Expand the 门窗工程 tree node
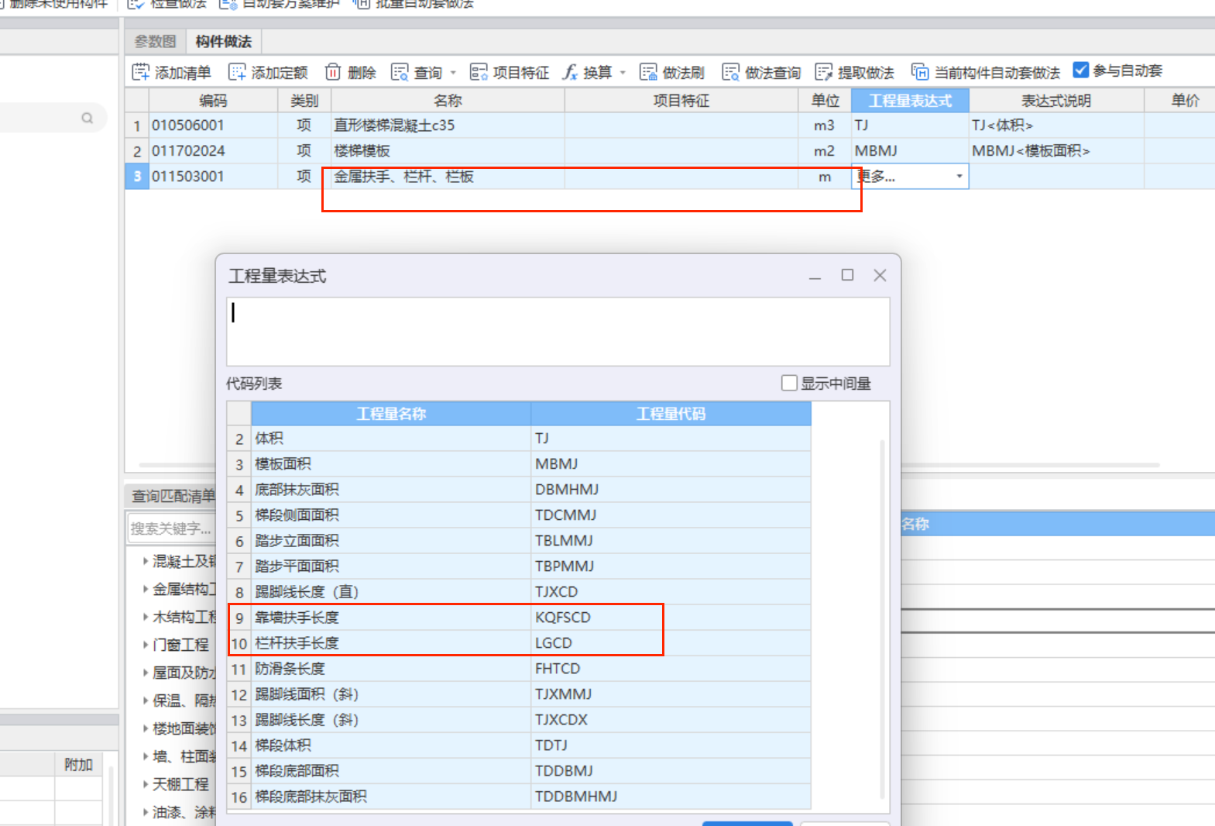Screen dimensions: 1215x826 146,644
